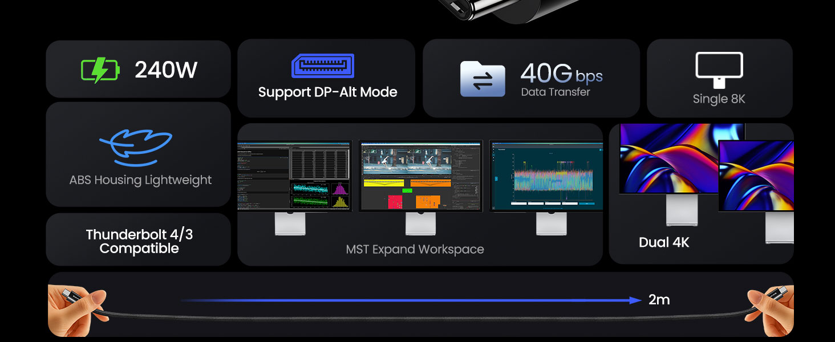Click the 2m cable length label
835x342 pixels.
pyautogui.click(x=659, y=300)
